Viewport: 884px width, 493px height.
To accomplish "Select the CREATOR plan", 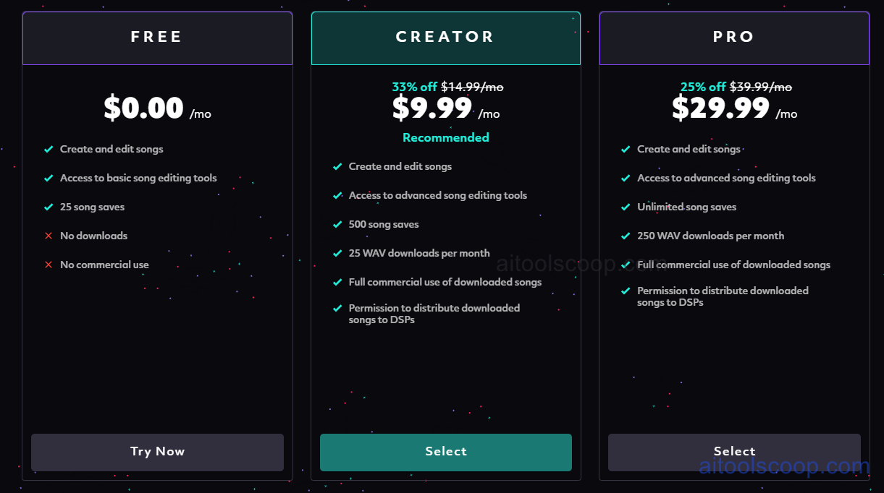I will point(445,451).
